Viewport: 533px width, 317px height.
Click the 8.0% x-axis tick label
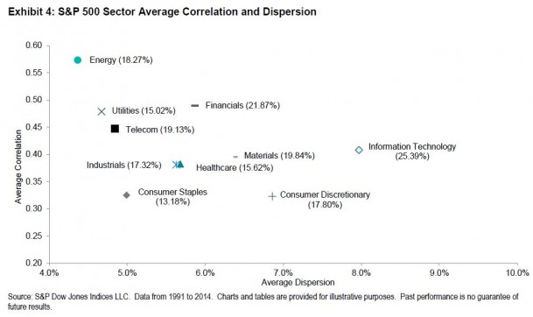361,273
